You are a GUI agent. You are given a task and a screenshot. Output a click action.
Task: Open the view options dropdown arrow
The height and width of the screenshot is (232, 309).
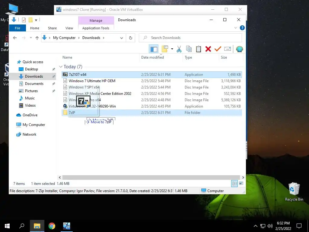click(172, 49)
